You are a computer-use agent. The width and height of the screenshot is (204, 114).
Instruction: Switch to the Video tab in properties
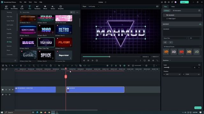(x=173, y=7)
